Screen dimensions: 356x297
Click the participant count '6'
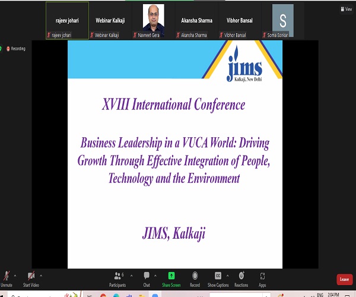[x=123, y=275]
